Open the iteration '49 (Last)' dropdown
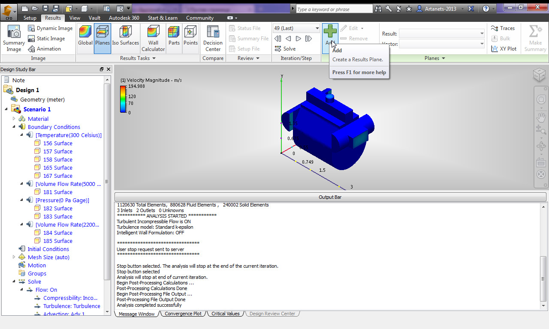The image size is (549, 329). 317,28
